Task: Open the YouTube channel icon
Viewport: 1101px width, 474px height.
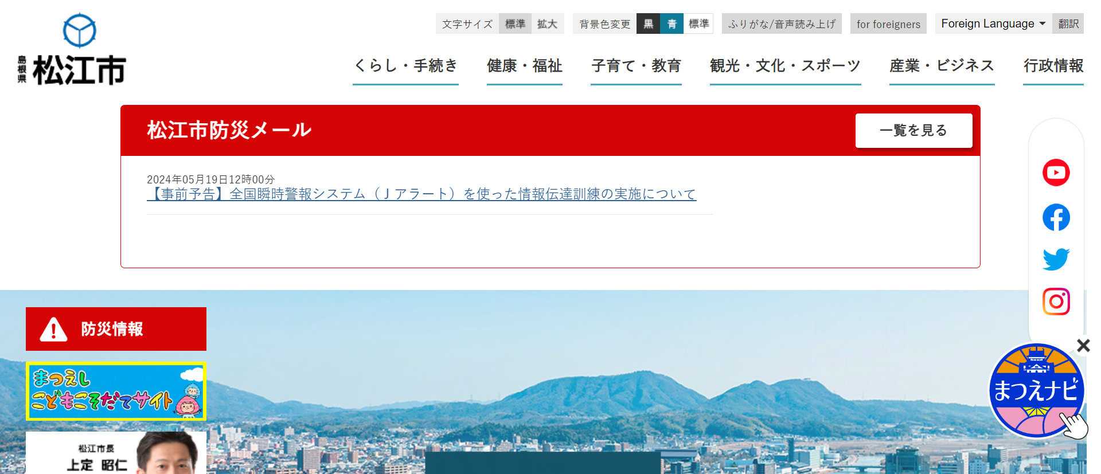Action: coord(1056,173)
